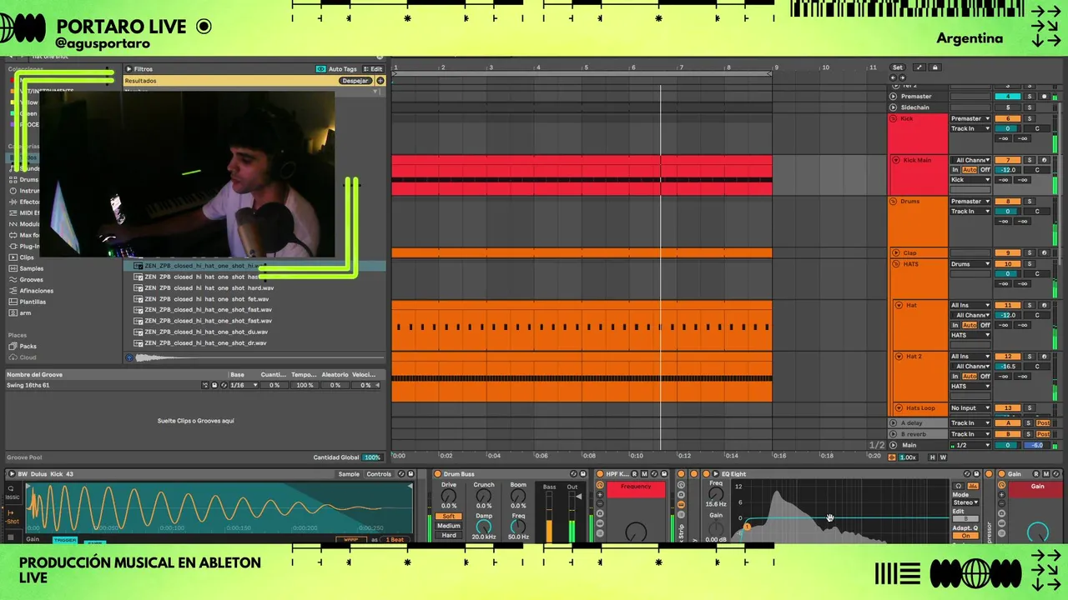Screen dimensions: 1068x600
Task: Go to the next locator arrow
Action: coord(902,77)
